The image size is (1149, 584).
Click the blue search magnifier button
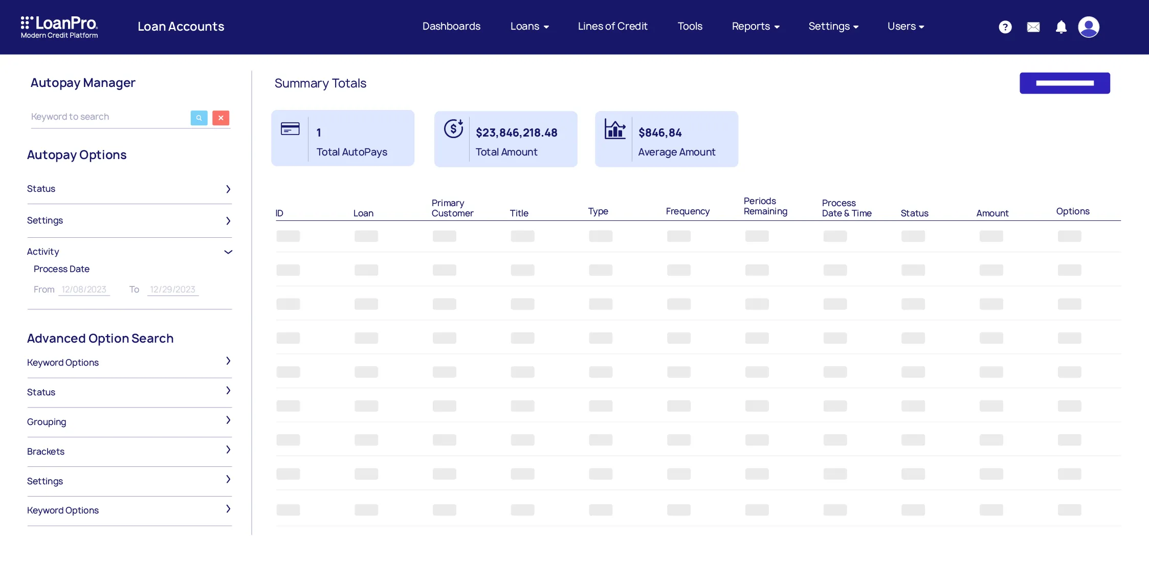point(199,118)
